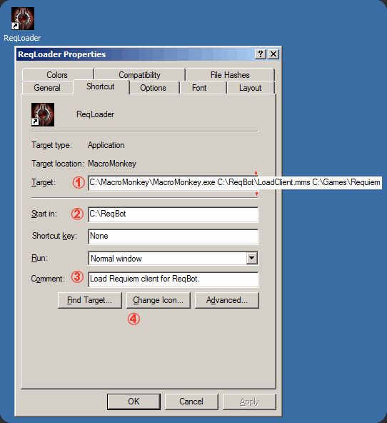The image size is (387, 423).
Task: Open the Change Icon dialog
Action: click(159, 300)
